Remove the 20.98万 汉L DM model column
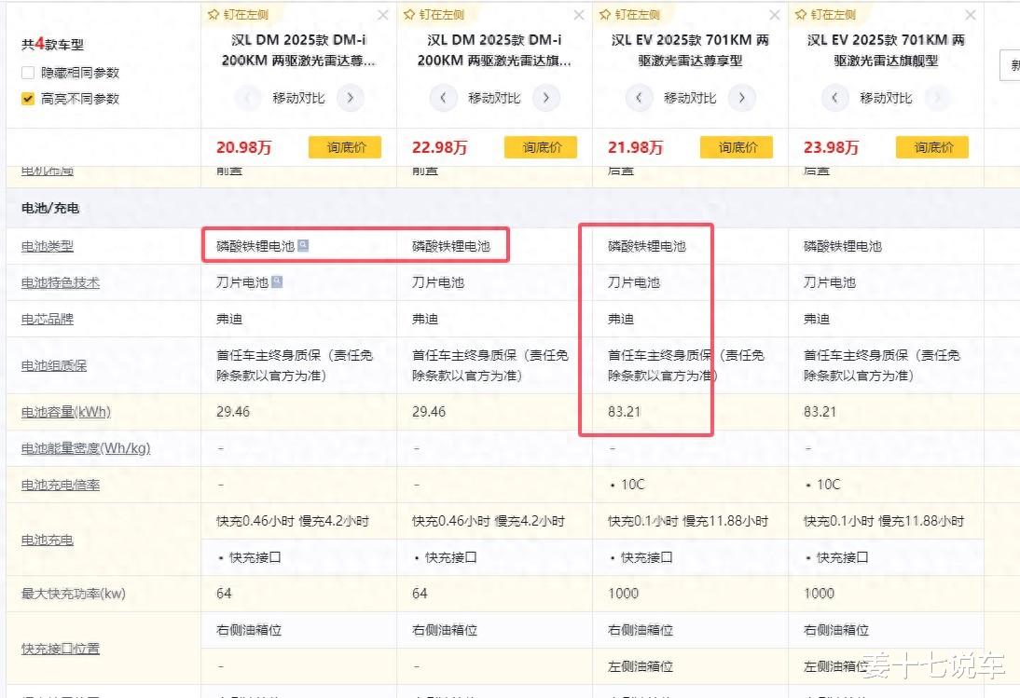The height and width of the screenshot is (698, 1020). pyautogui.click(x=383, y=15)
